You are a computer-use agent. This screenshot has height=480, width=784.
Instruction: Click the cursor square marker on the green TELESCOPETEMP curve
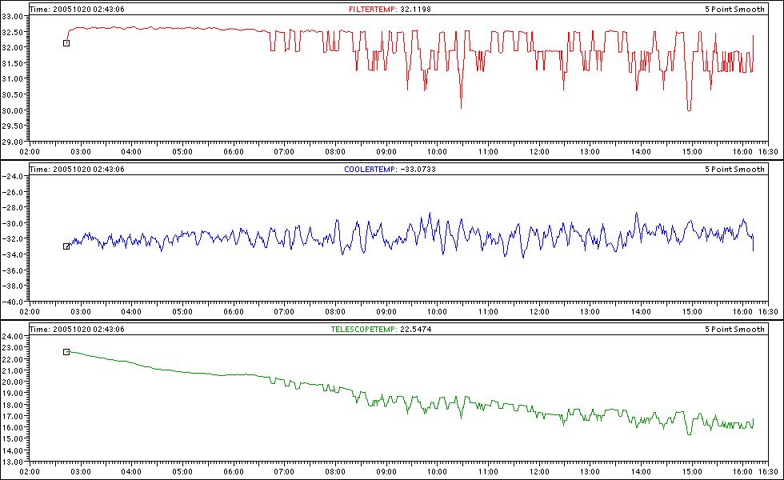click(x=66, y=352)
